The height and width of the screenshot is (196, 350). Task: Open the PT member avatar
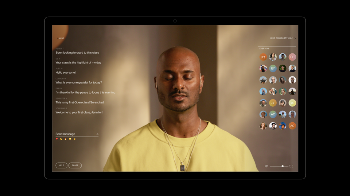coord(263,57)
